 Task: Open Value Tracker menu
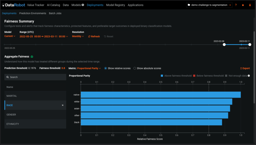tap(35, 5)
